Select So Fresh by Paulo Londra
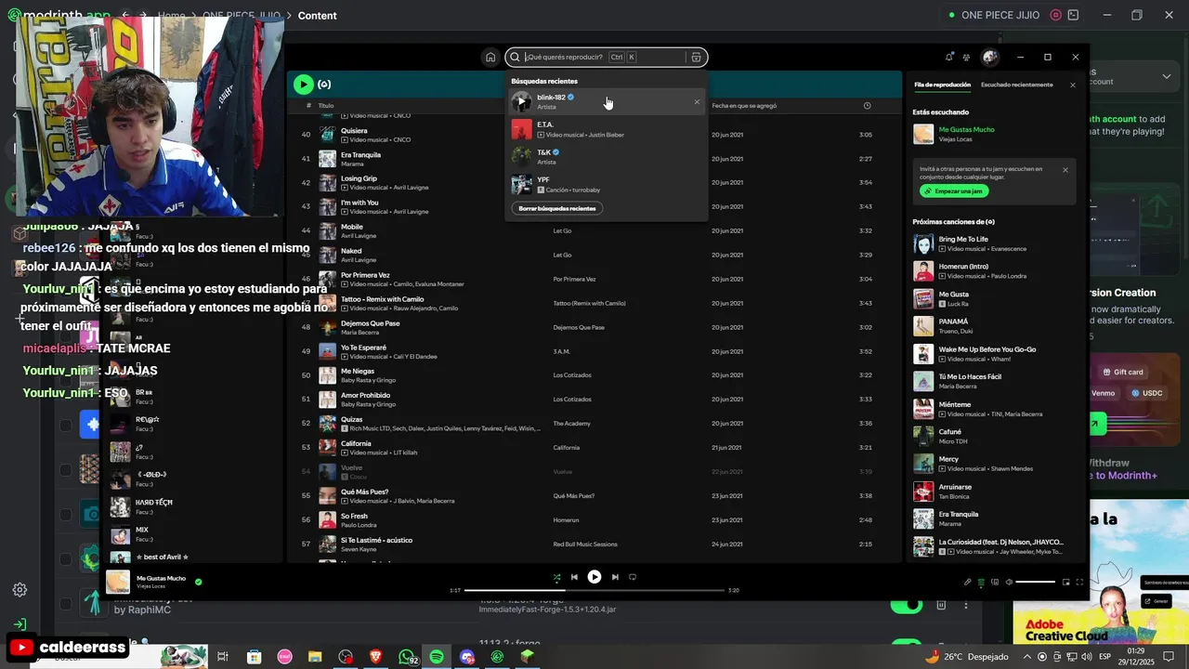The height and width of the screenshot is (669, 1189). tap(594, 519)
